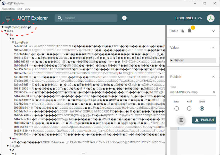Open the Edit menu

coord(20,9)
